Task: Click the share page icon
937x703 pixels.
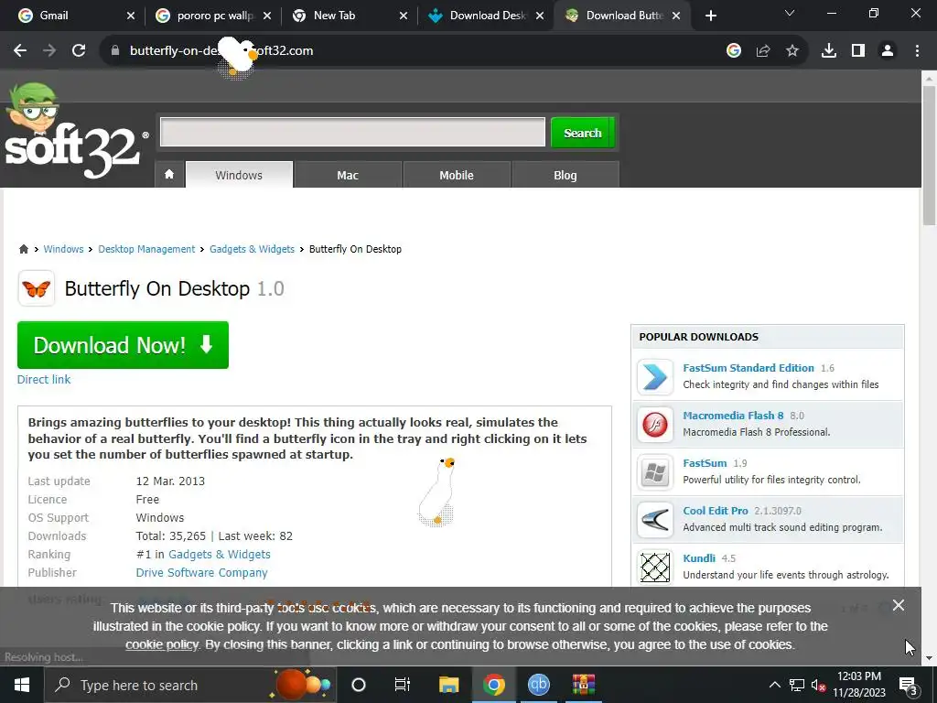Action: [763, 51]
